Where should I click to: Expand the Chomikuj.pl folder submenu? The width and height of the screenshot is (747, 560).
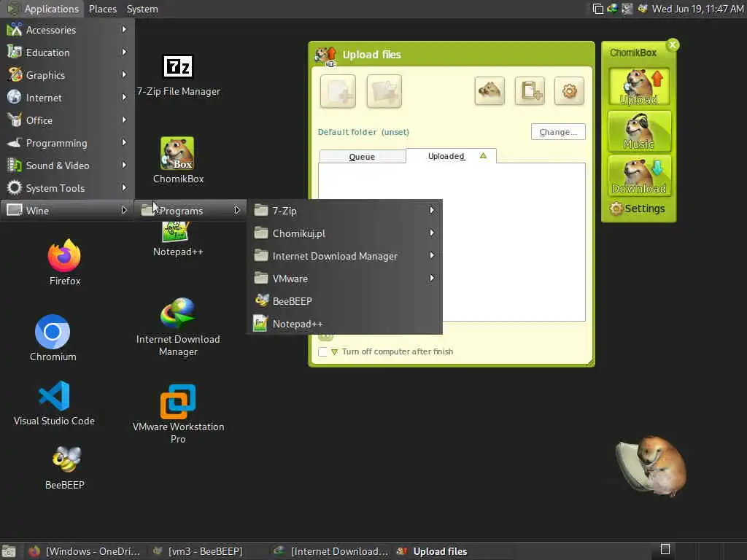[x=345, y=233]
